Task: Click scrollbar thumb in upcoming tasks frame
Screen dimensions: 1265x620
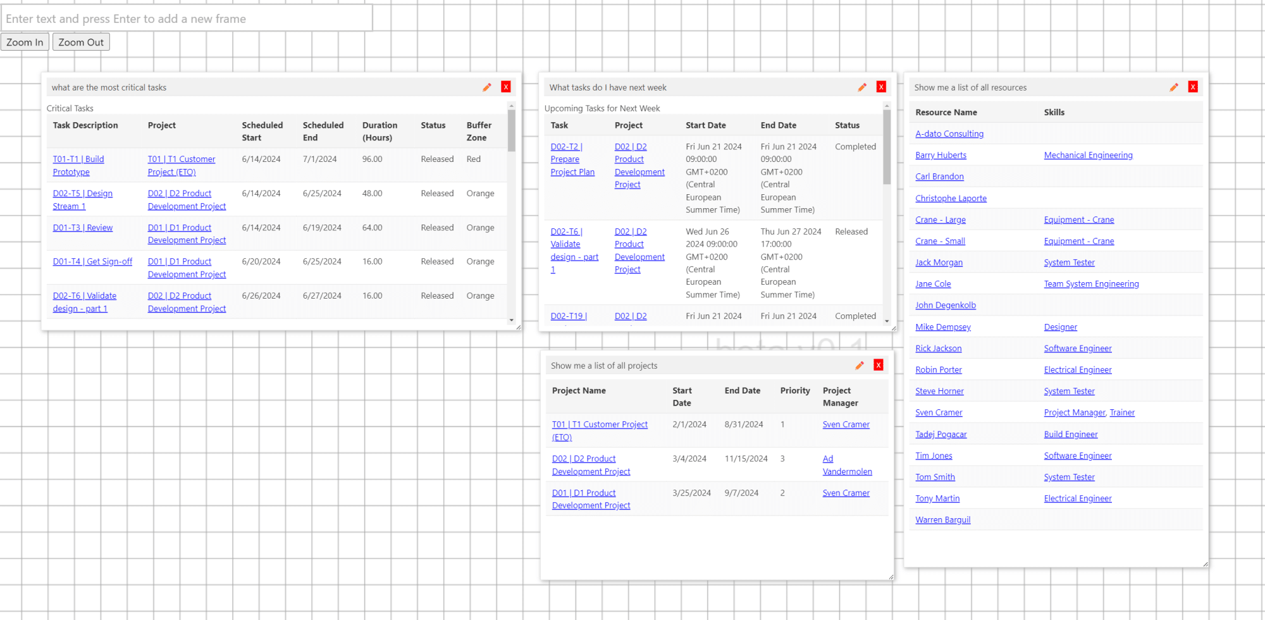Action: (887, 147)
